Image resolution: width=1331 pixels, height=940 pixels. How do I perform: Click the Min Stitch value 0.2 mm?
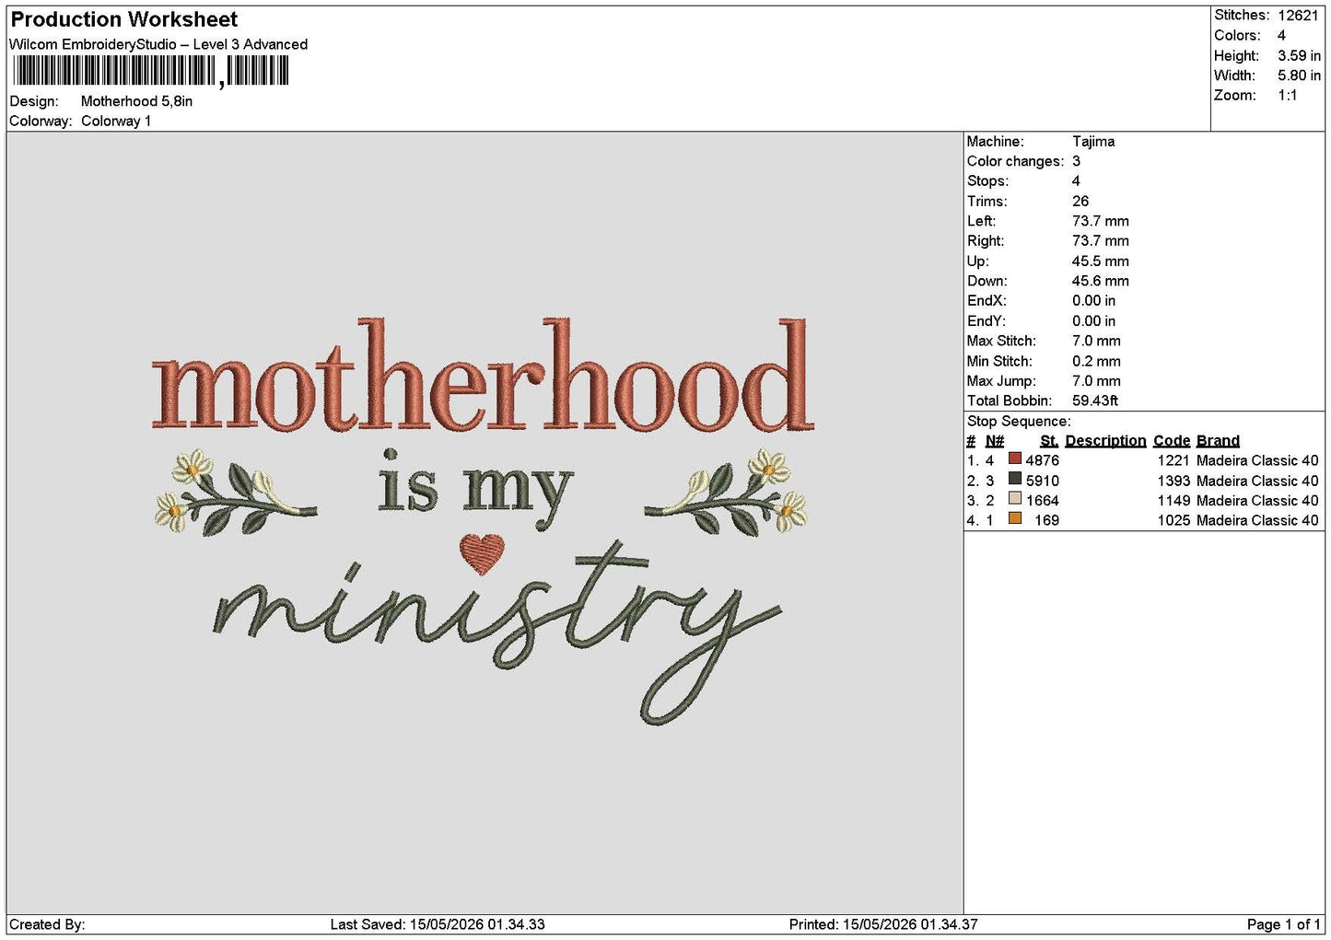click(1096, 361)
